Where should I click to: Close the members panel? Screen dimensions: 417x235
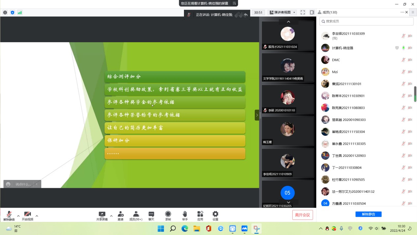click(407, 12)
